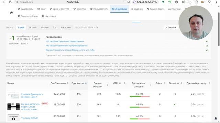Open Claude video title in the table
The height and width of the screenshot is (123, 220).
point(30,107)
